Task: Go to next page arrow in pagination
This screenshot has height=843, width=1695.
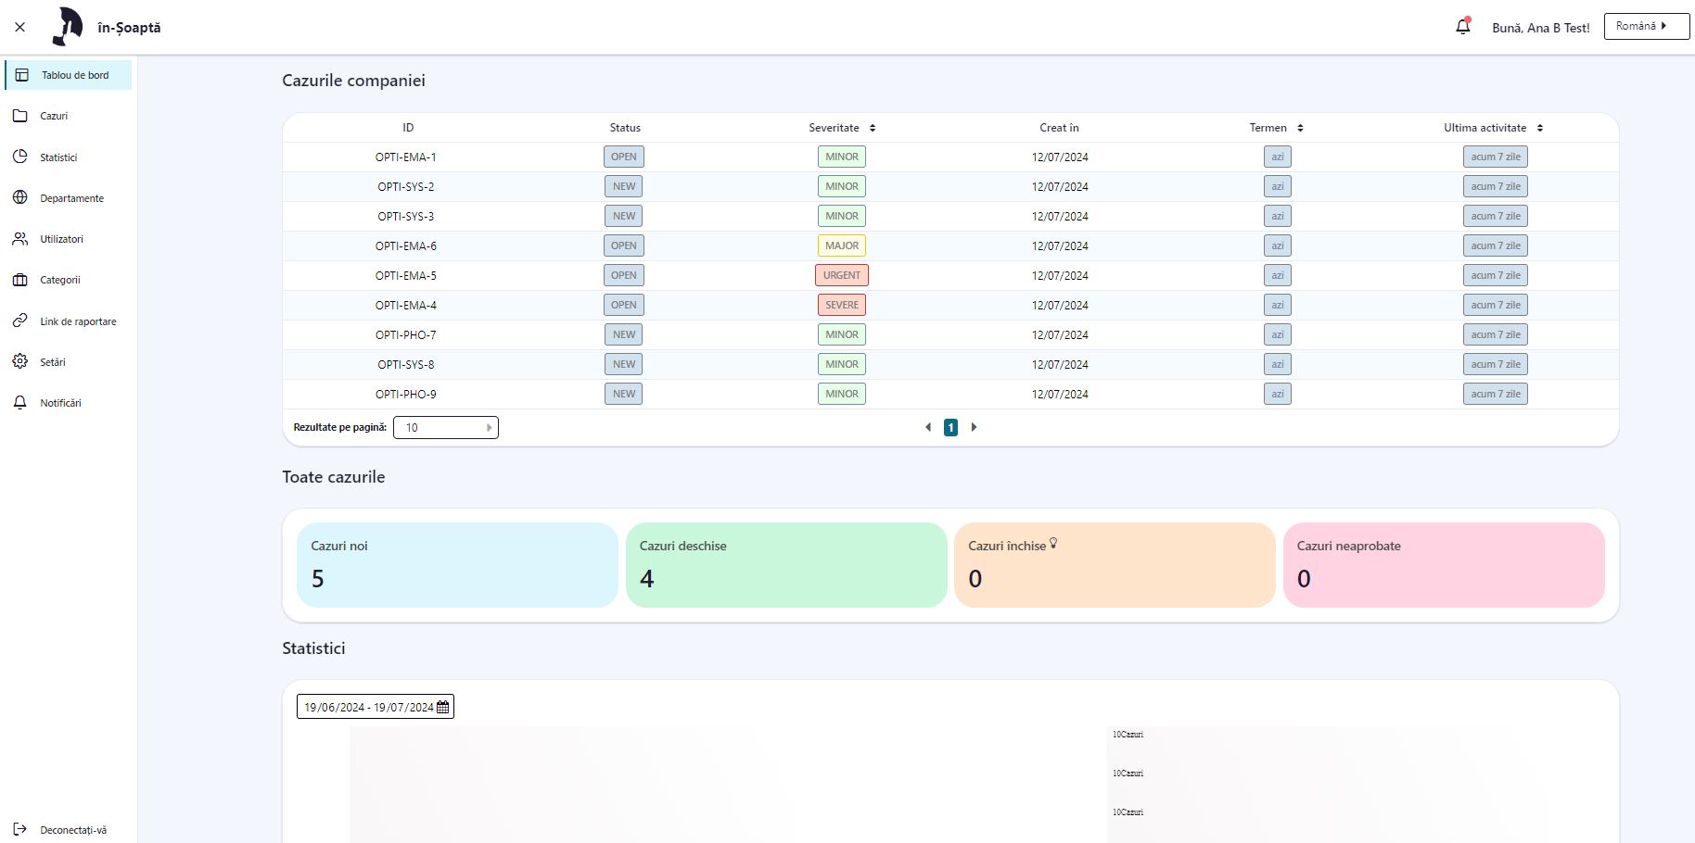Action: click(974, 427)
